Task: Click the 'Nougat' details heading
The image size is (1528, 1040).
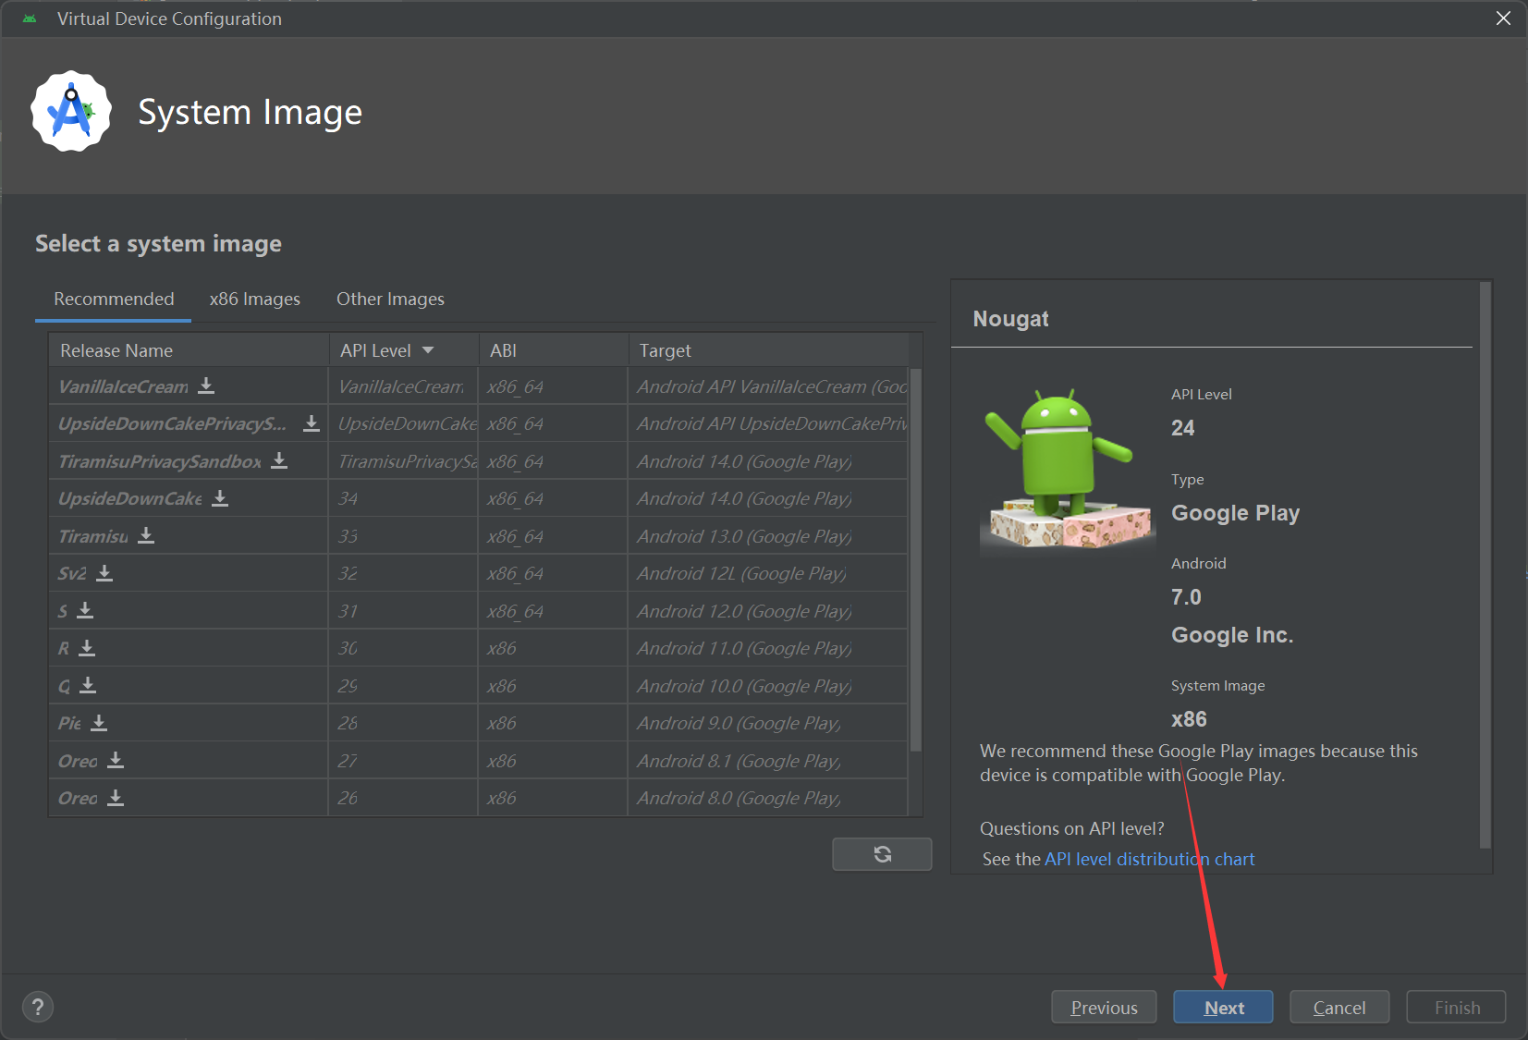Action: [1010, 319]
